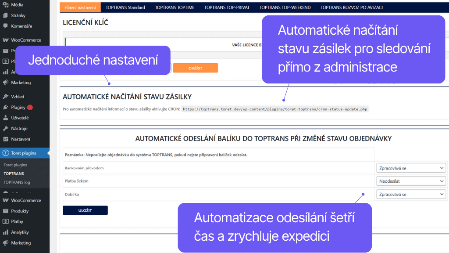Select the Média icon in the sidebar
Screen dimensions: 449x253
point(5,5)
